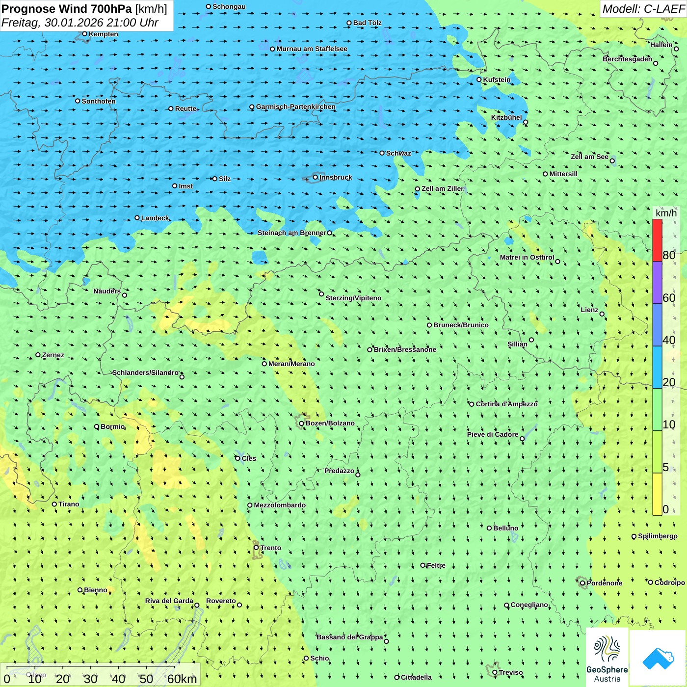Click the 'Reutte' label
The width and height of the screenshot is (687, 687).
coord(186,108)
